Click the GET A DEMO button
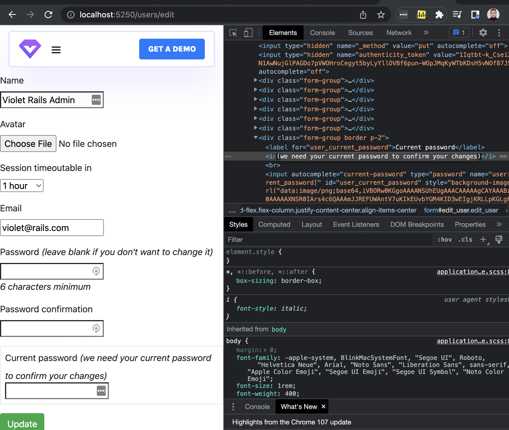The image size is (509, 430). 172,49
